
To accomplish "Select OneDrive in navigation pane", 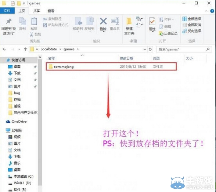I will 16,122.
